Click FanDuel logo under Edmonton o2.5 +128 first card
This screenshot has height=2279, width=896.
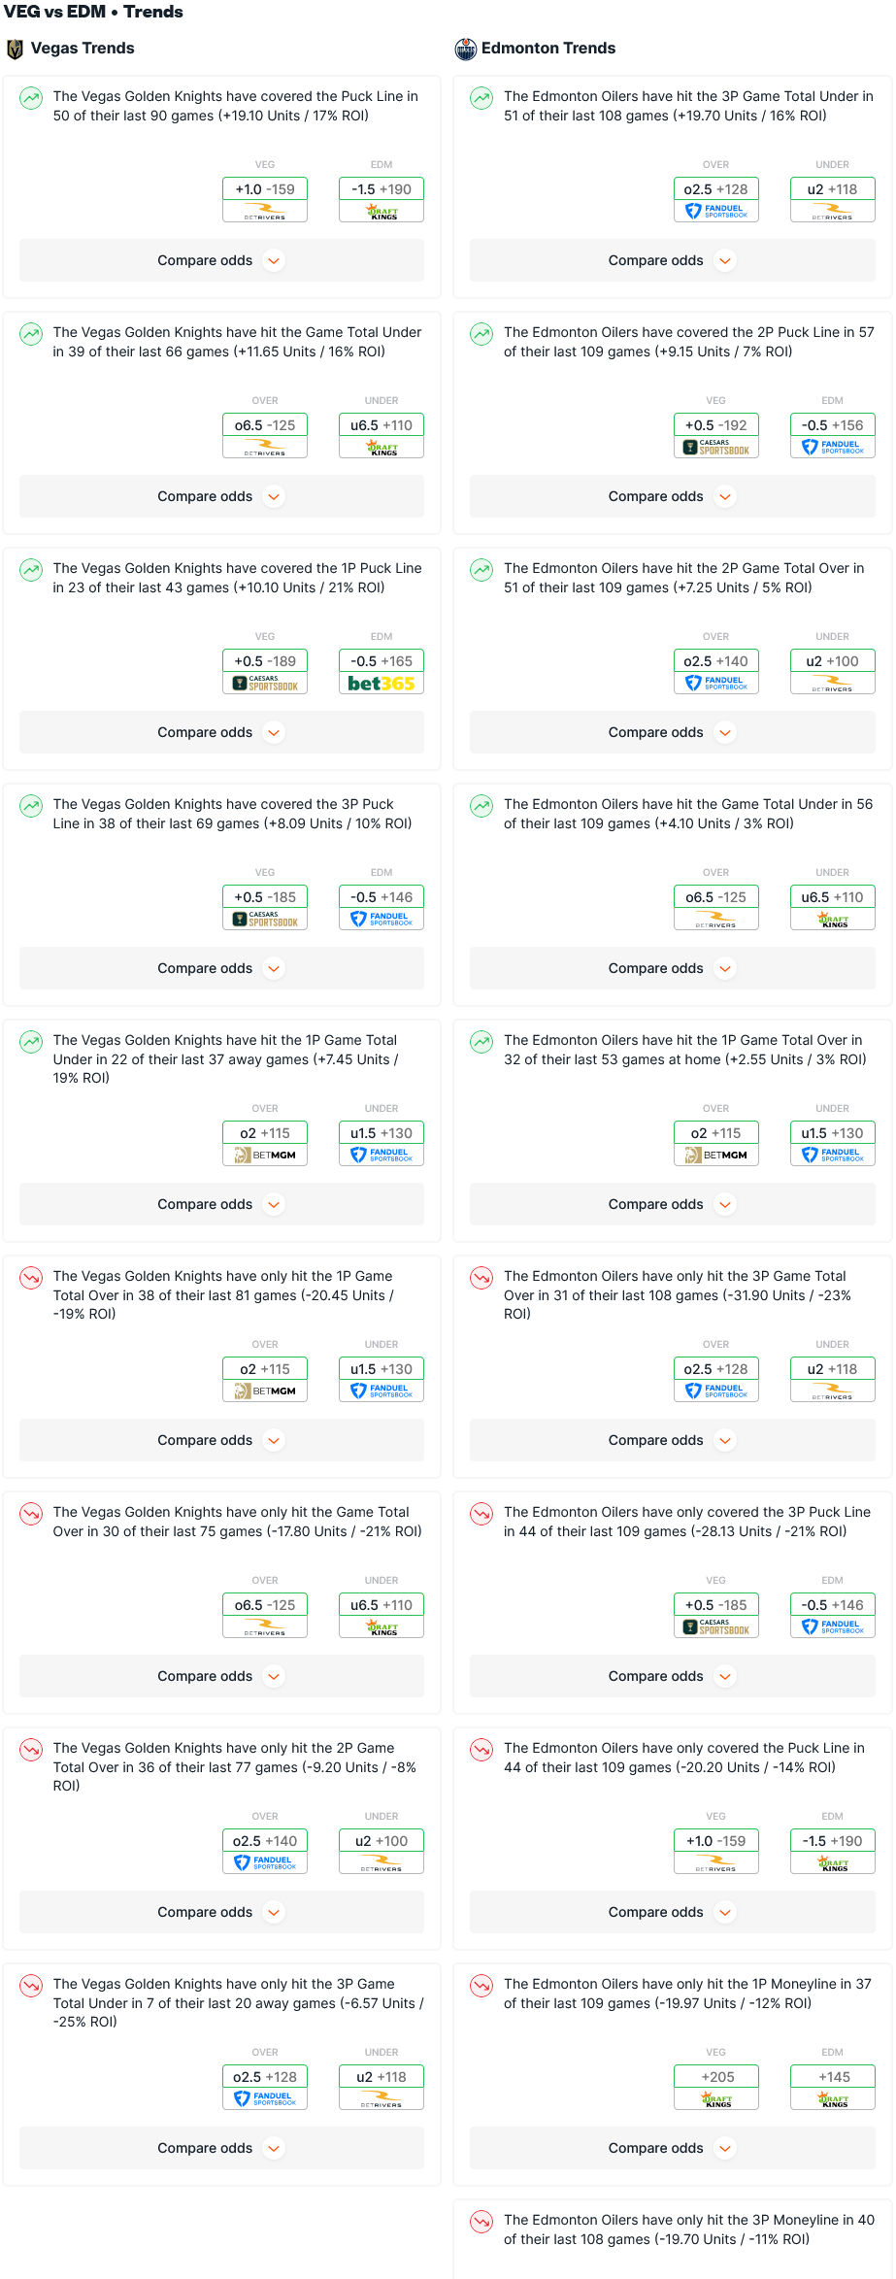(x=716, y=211)
